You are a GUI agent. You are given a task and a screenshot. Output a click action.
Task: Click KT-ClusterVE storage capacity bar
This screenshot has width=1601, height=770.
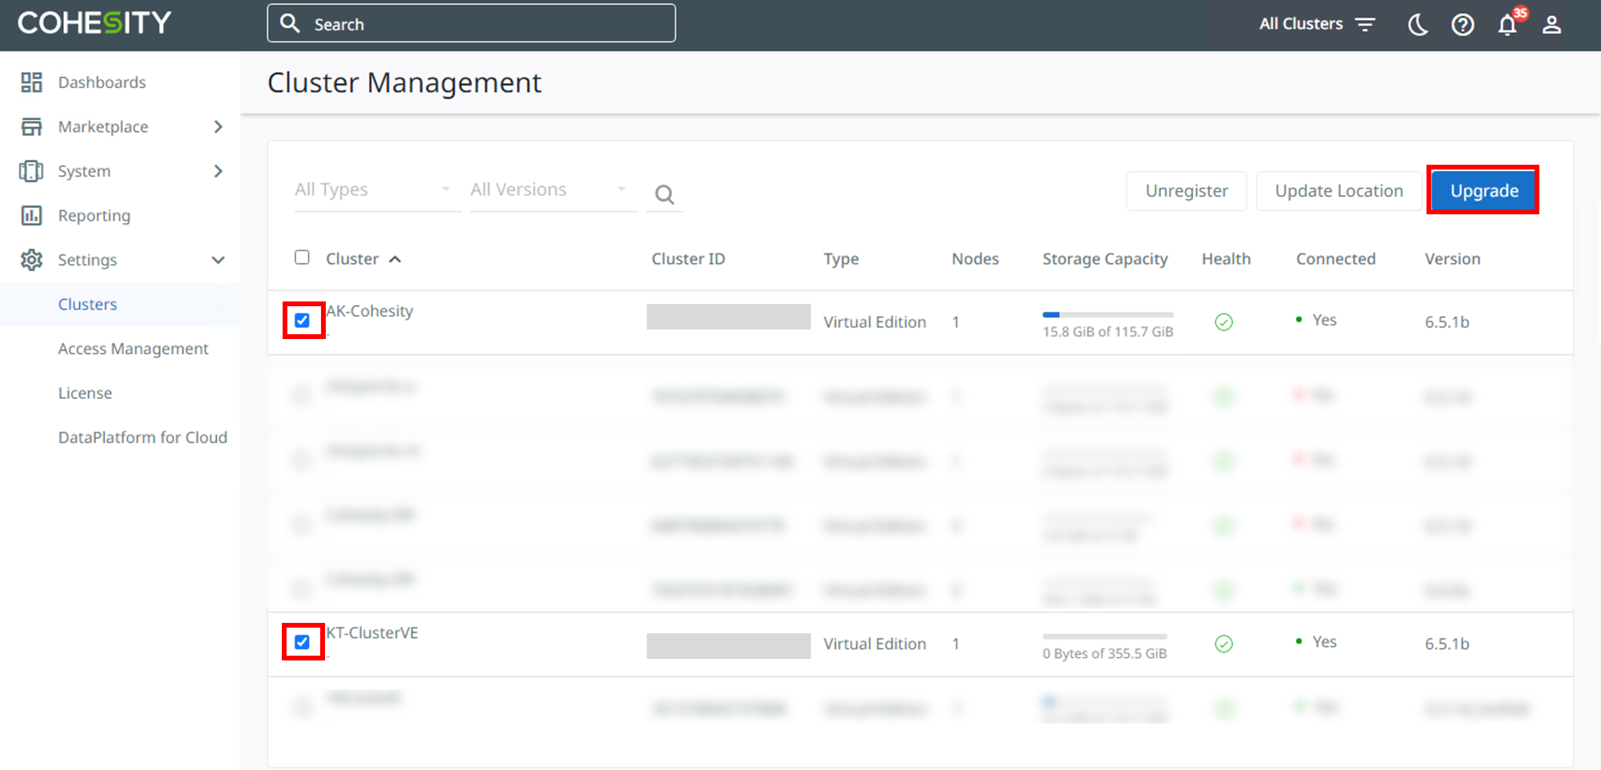point(1105,636)
